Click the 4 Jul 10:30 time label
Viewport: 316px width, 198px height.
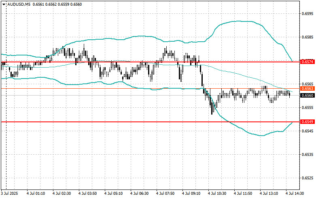click(217, 194)
